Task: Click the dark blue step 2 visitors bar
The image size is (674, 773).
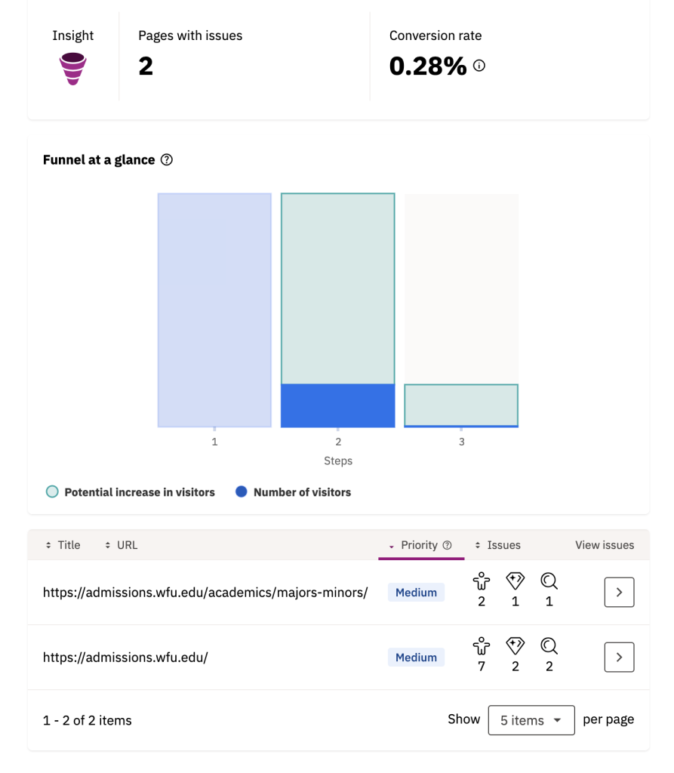Action: pyautogui.click(x=338, y=405)
